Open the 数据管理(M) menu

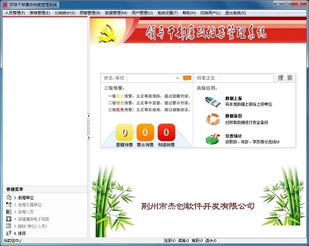click(x=116, y=13)
